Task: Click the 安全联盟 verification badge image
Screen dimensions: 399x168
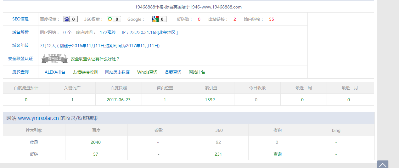Action: pos(54,59)
